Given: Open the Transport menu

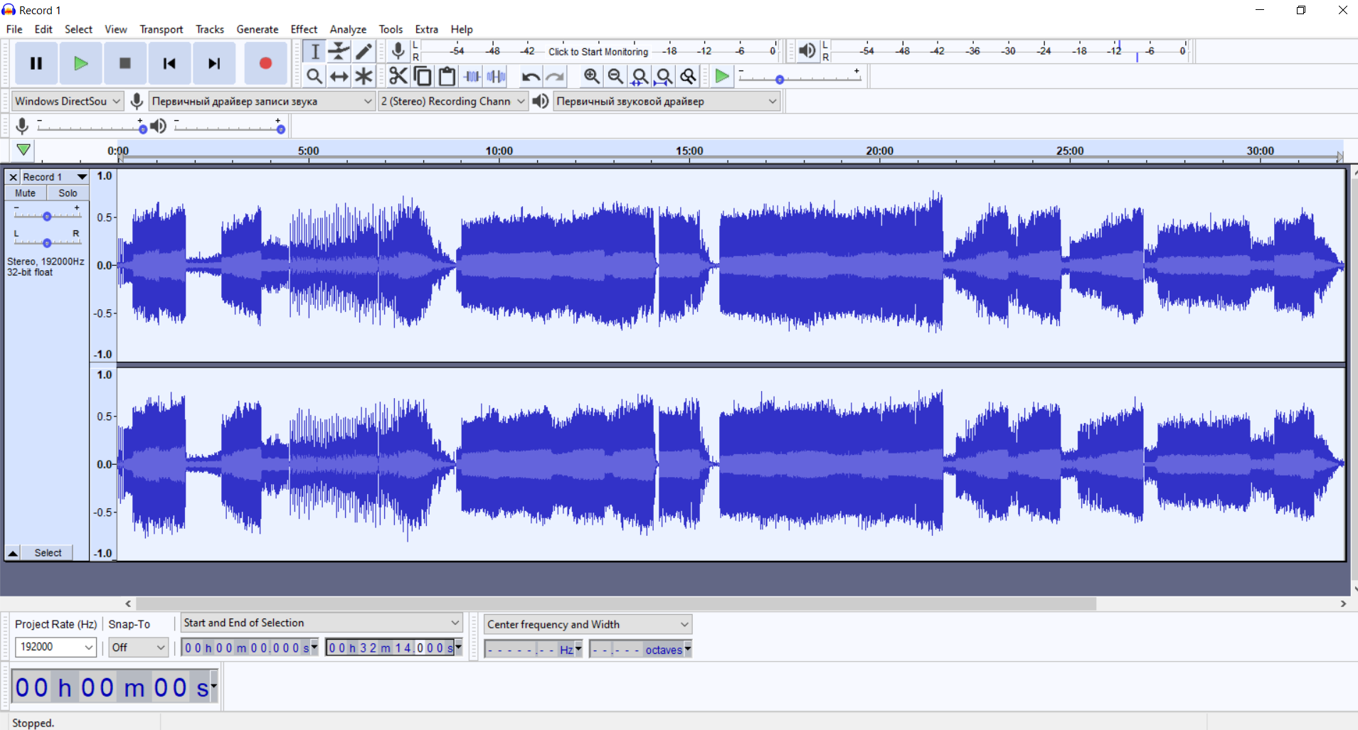Looking at the screenshot, I should [161, 29].
